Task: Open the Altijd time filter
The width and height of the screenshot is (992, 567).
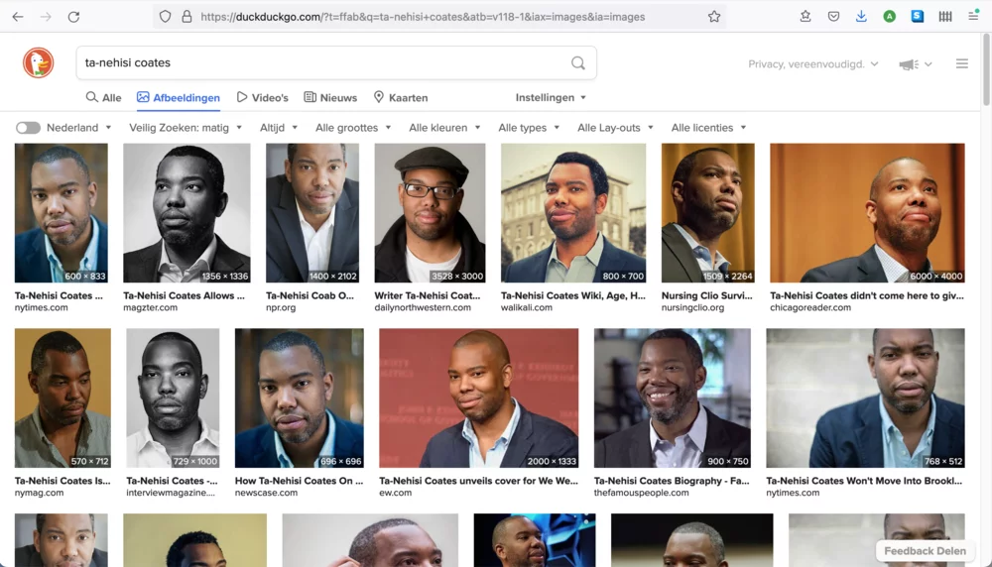Action: tap(277, 128)
